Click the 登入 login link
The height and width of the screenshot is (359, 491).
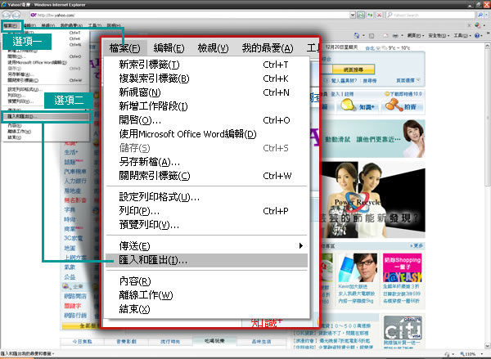pyautogui.click(x=335, y=94)
